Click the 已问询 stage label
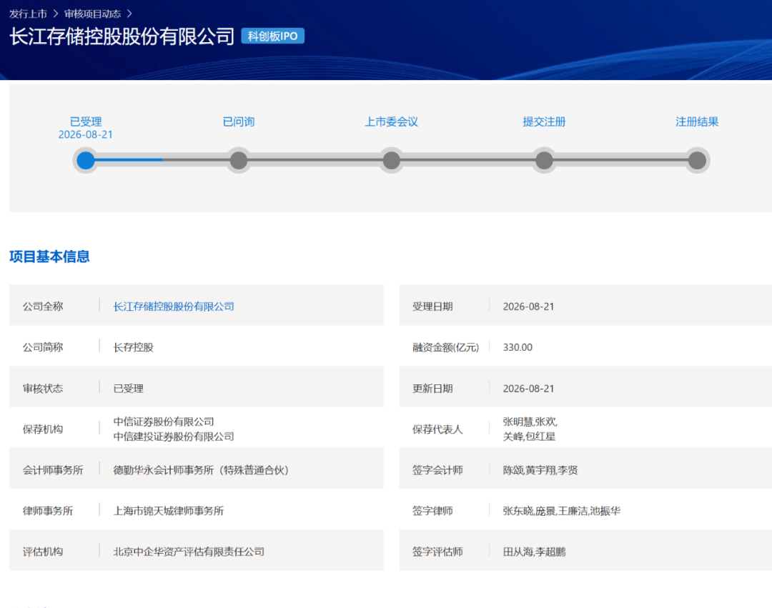 coord(239,121)
